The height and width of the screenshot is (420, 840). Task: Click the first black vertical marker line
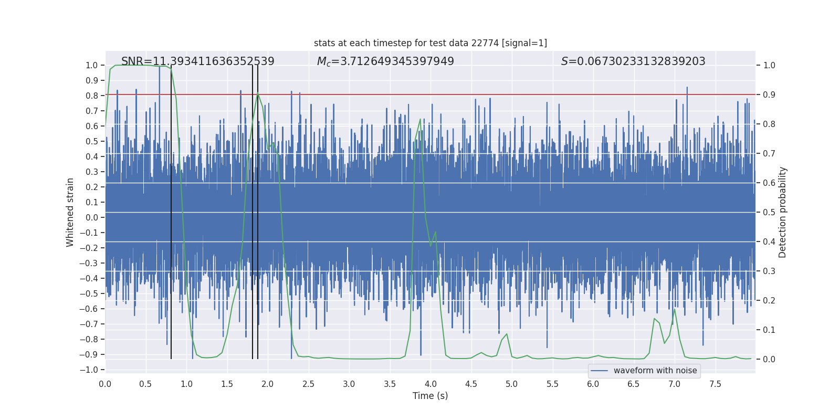tap(171, 213)
